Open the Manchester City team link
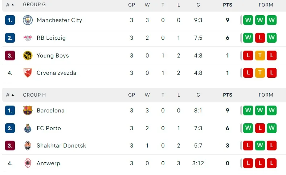The image size is (286, 175). pyautogui.click(x=59, y=20)
